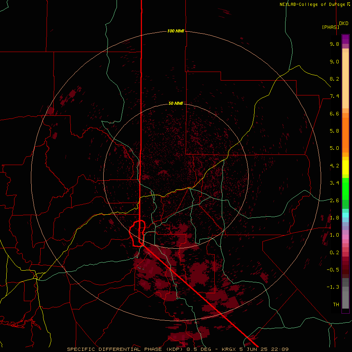Click the 9.0 value on the color scale
Screen dimensions: 352x352
334,61
